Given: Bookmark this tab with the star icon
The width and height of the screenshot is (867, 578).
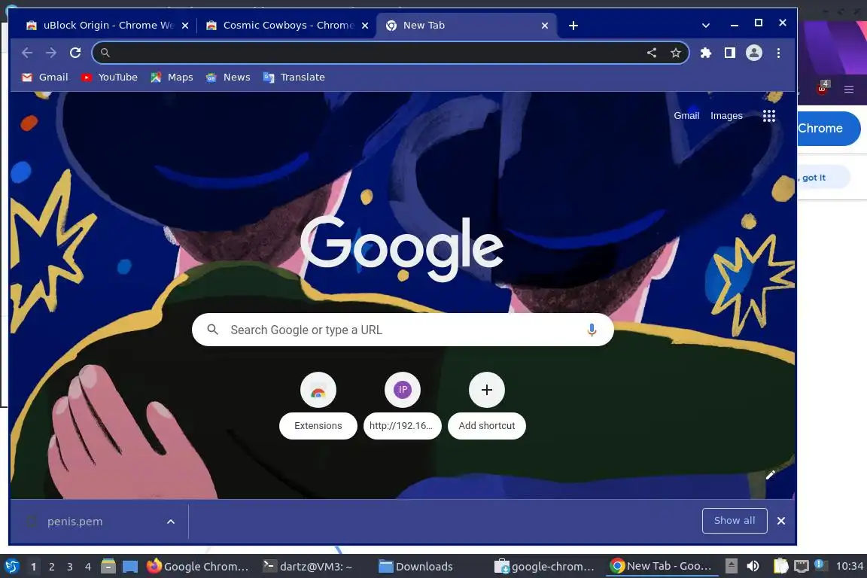Looking at the screenshot, I should (x=676, y=53).
